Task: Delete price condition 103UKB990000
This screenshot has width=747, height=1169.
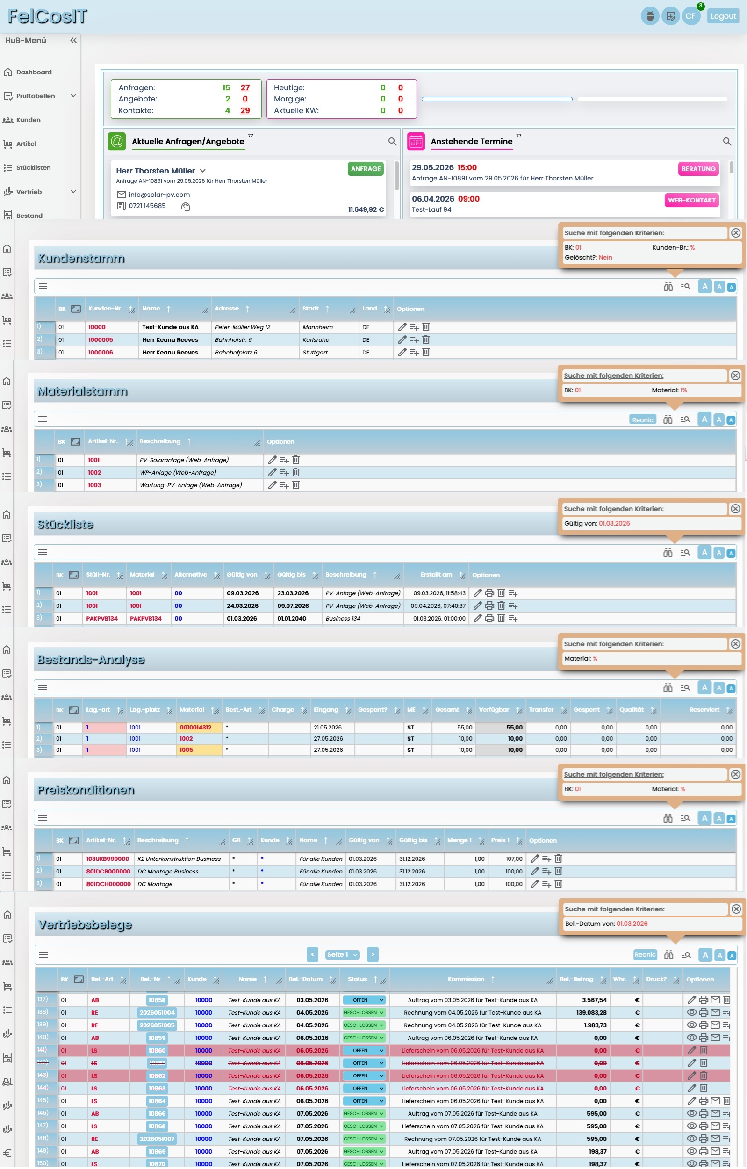Action: tap(558, 859)
